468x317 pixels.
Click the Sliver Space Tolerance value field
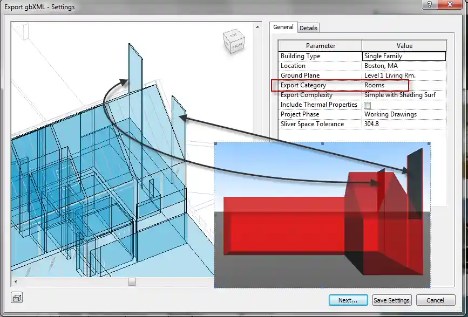coord(404,124)
